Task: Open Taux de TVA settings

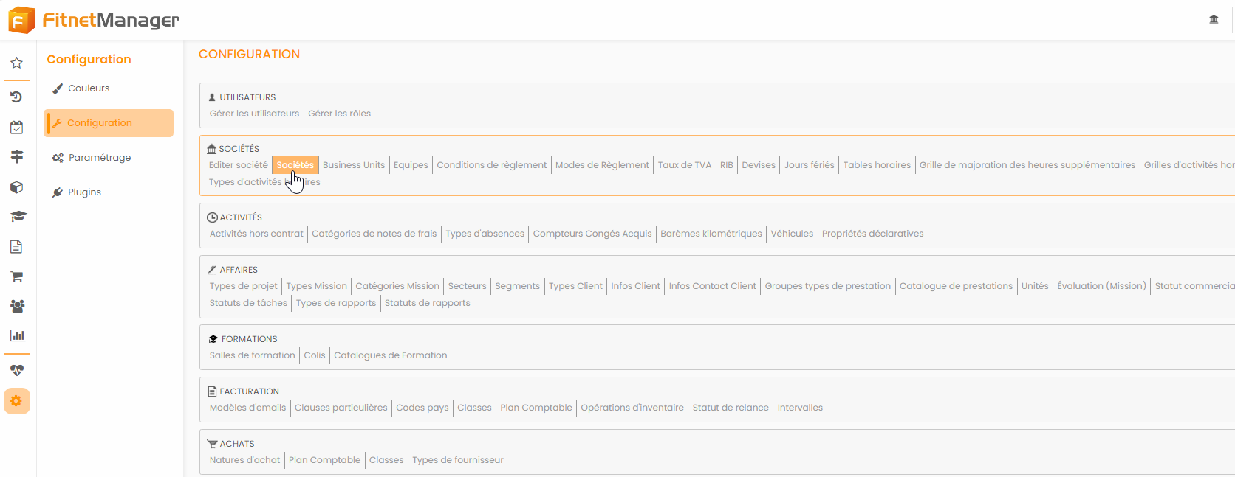Action: tap(684, 165)
